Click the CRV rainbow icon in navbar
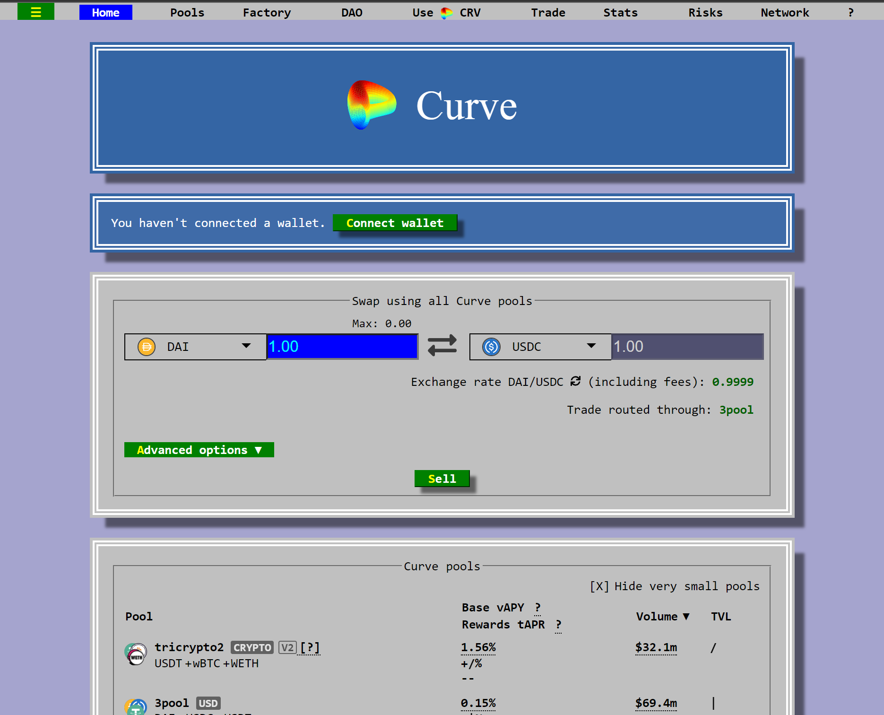Screen dimensions: 884x715 click(x=446, y=13)
